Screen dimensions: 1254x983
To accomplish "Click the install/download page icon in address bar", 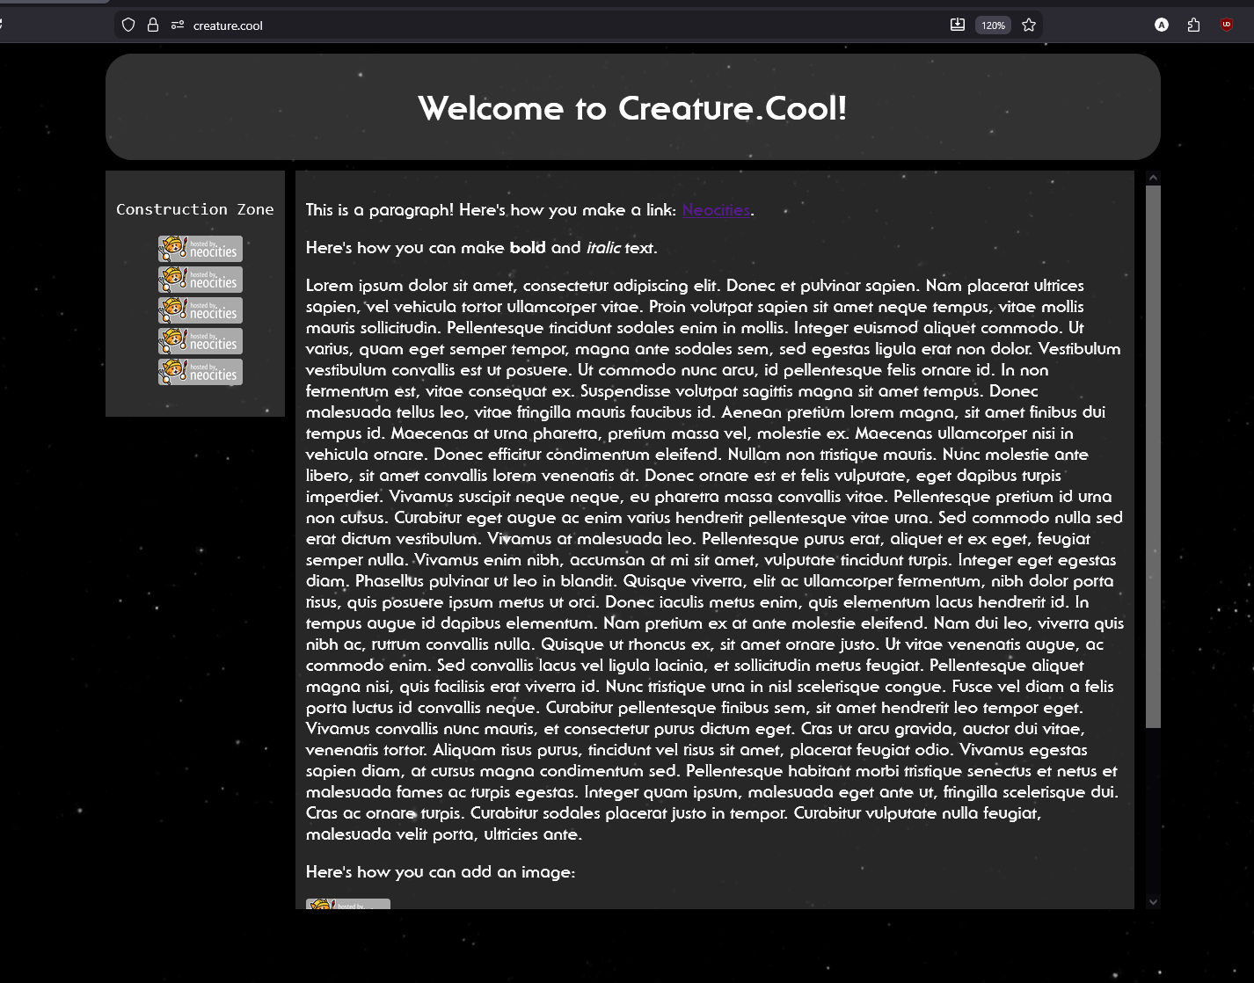I will click(958, 25).
